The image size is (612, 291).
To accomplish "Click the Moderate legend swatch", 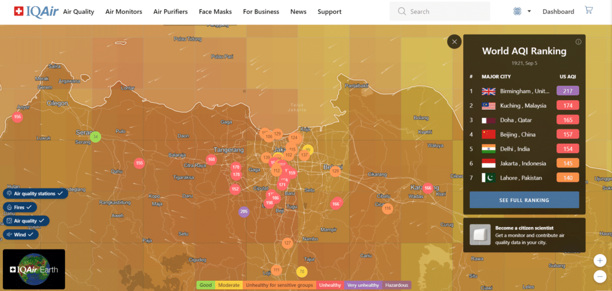I will click(229, 285).
